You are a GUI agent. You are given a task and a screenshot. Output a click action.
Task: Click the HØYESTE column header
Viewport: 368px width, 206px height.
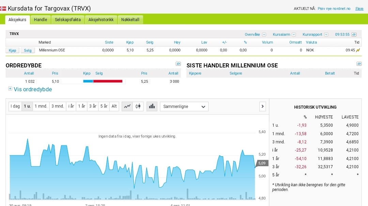324,117
